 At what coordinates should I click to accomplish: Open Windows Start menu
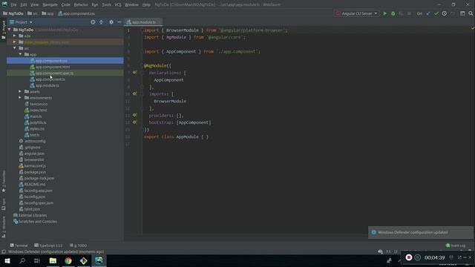(x=7, y=260)
